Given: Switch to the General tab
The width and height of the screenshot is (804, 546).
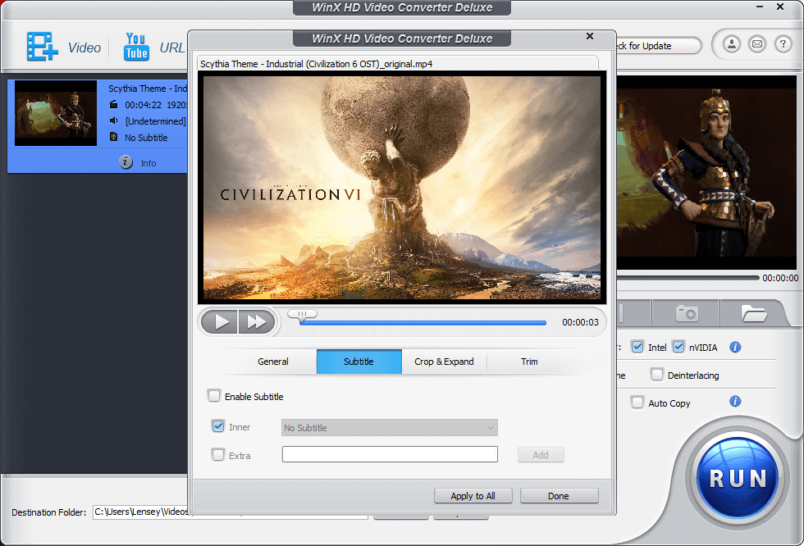Looking at the screenshot, I should 272,362.
